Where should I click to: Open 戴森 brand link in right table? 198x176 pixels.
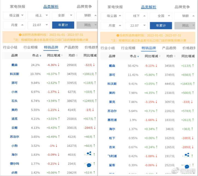[x=112, y=66]
